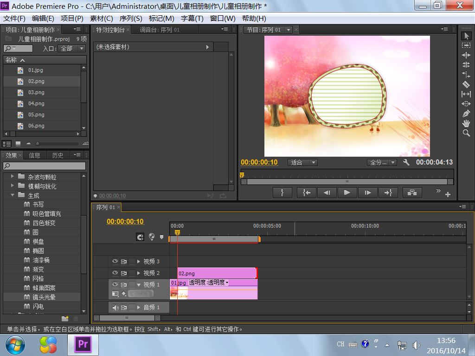Switch to the 调音台 tab
This screenshot has height=356, width=475.
[x=160, y=30]
